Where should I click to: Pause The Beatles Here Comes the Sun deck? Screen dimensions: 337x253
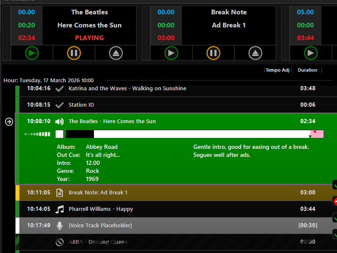pyautogui.click(x=74, y=53)
